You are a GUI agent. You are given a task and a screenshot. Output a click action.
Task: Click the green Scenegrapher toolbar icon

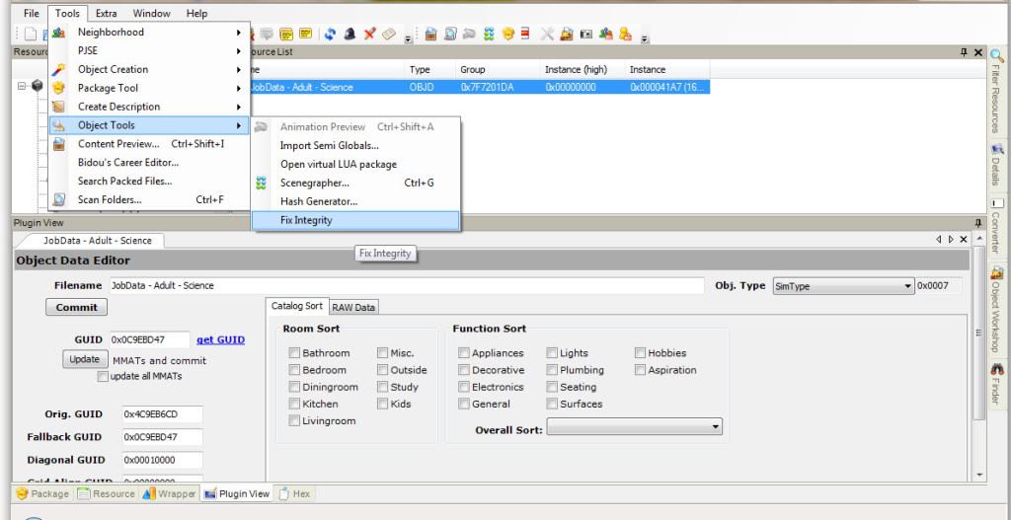489,35
